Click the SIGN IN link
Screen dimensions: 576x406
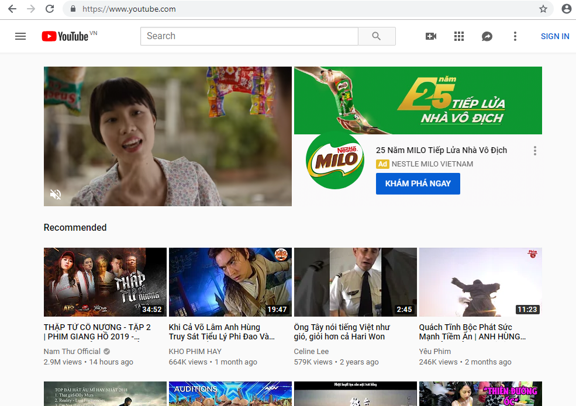[x=555, y=36]
